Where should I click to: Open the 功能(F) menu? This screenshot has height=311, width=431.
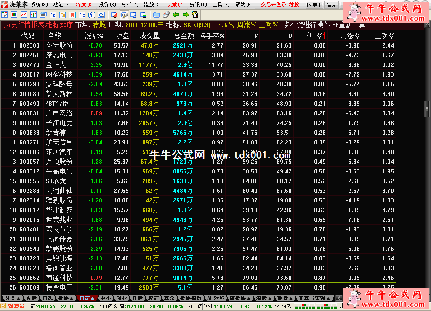(62, 5)
